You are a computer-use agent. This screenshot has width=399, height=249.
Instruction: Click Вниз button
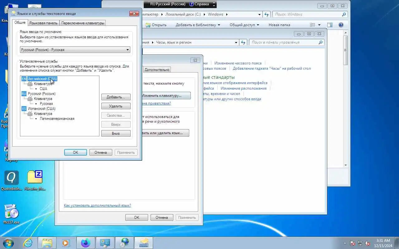[116, 133]
